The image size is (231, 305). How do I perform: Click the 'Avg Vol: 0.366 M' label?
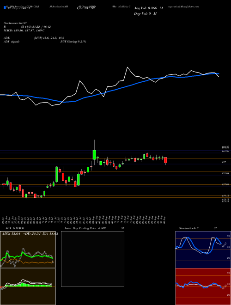[148, 8]
